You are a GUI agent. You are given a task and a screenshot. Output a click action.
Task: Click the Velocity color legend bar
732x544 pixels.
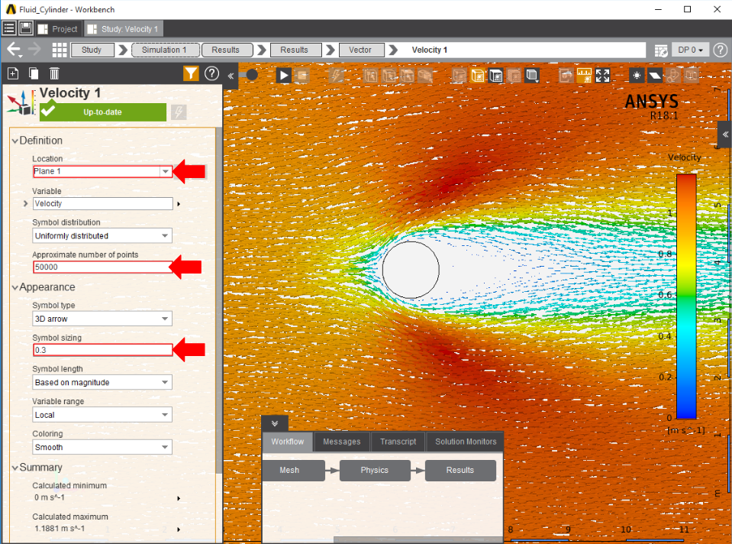[x=686, y=296]
